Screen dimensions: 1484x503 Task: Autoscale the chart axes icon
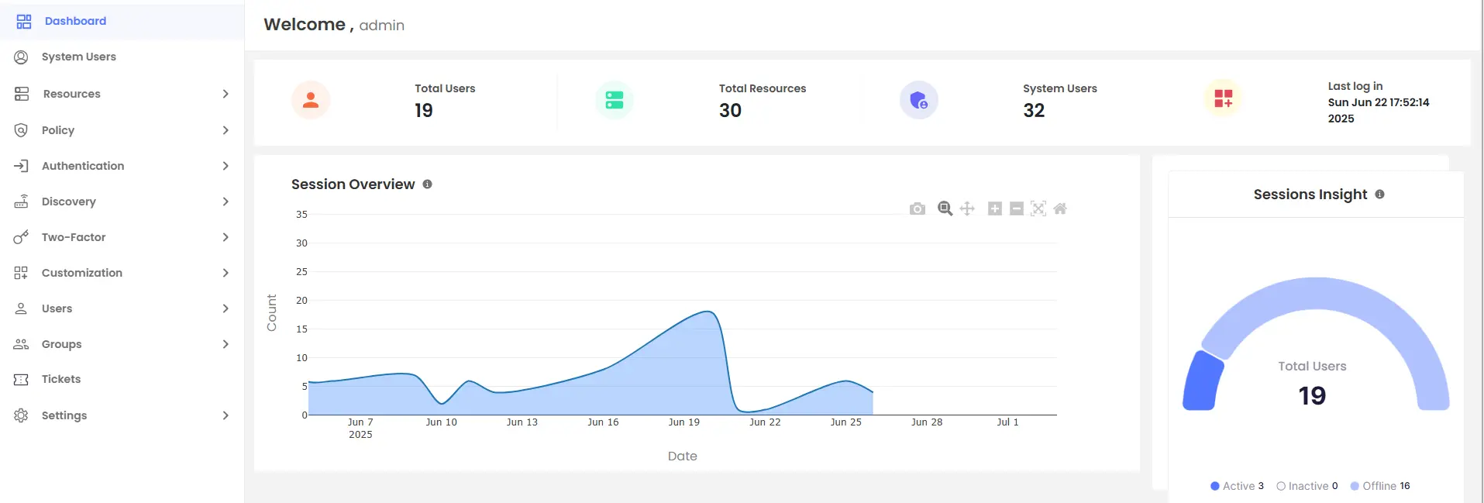click(1038, 208)
